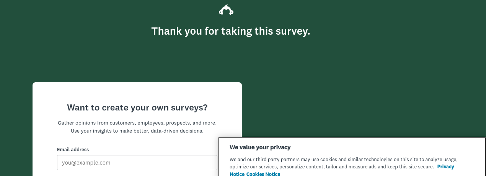Click the 'optimize our services' banner text line

pyautogui.click(x=332, y=167)
